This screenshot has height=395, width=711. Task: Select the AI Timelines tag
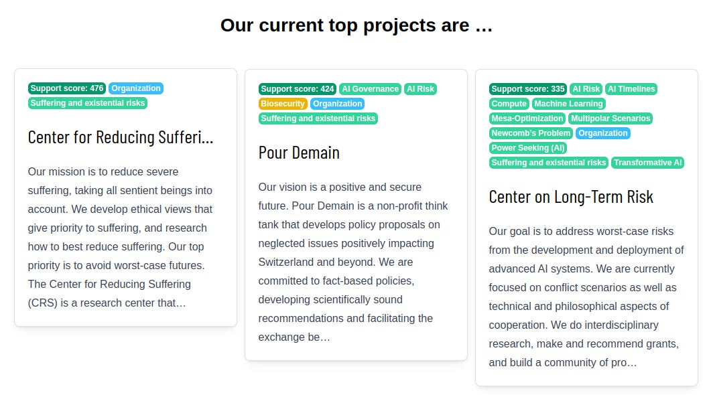coord(631,88)
